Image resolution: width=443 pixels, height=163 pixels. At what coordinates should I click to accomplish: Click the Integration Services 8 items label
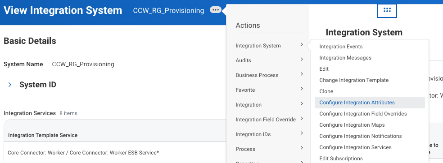point(41,113)
